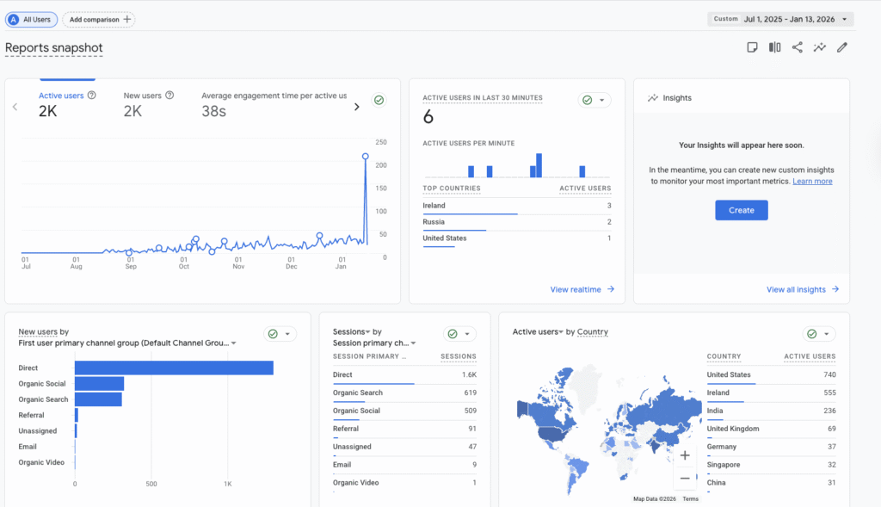
Task: Click the Share this report icon
Action: point(798,47)
